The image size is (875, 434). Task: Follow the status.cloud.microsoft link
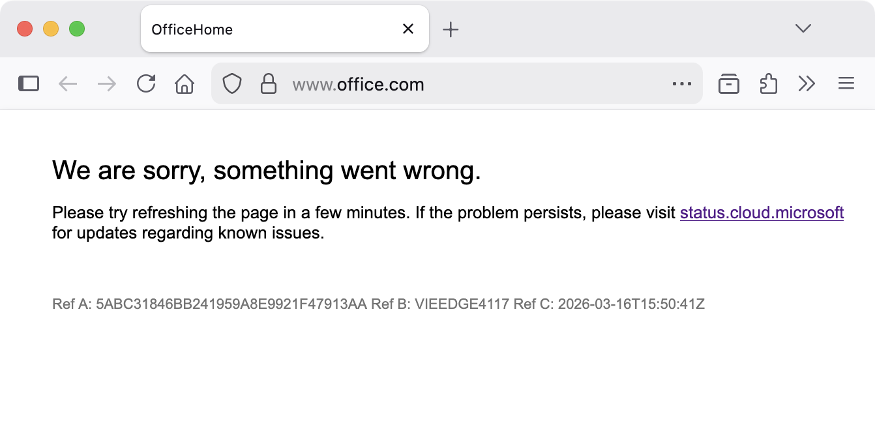tap(762, 212)
